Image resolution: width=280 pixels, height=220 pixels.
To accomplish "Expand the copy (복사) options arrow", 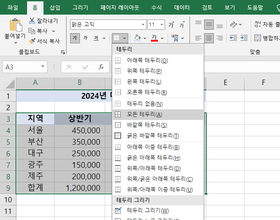I will [x=53, y=31].
